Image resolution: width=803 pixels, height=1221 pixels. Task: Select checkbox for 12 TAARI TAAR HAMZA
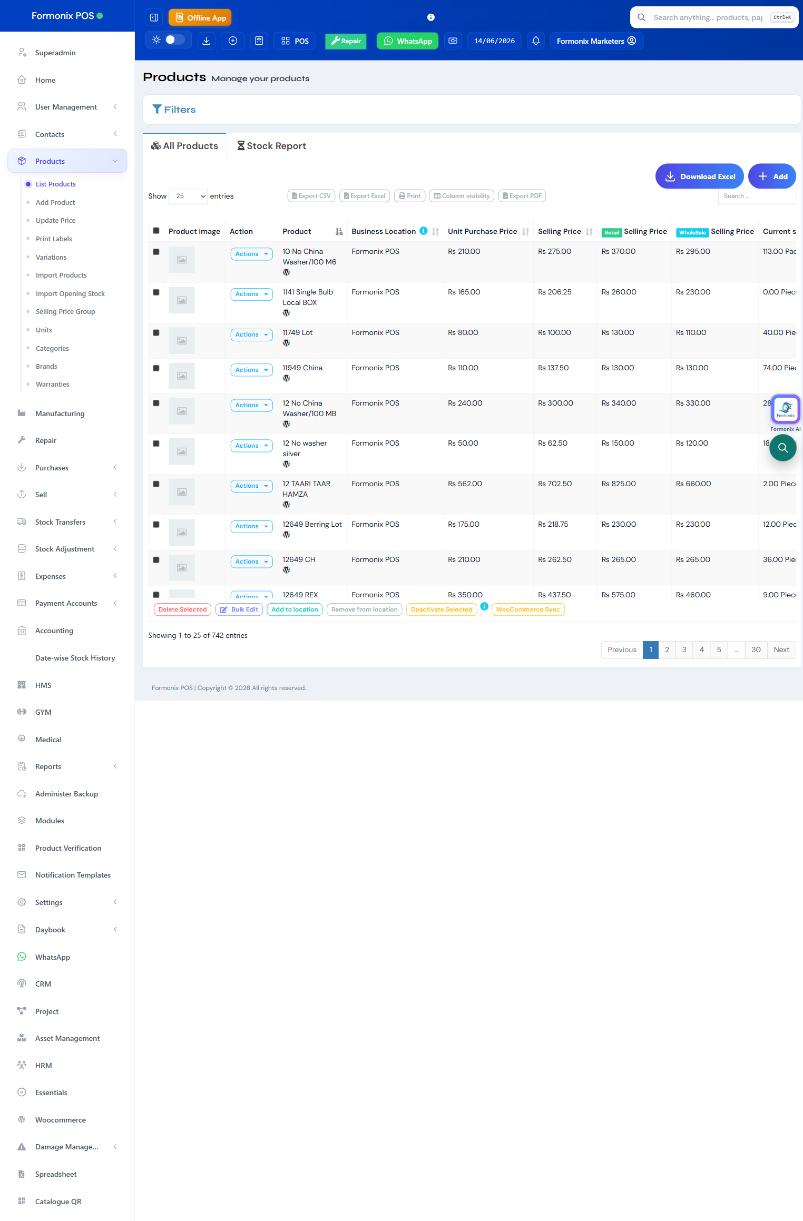(156, 484)
